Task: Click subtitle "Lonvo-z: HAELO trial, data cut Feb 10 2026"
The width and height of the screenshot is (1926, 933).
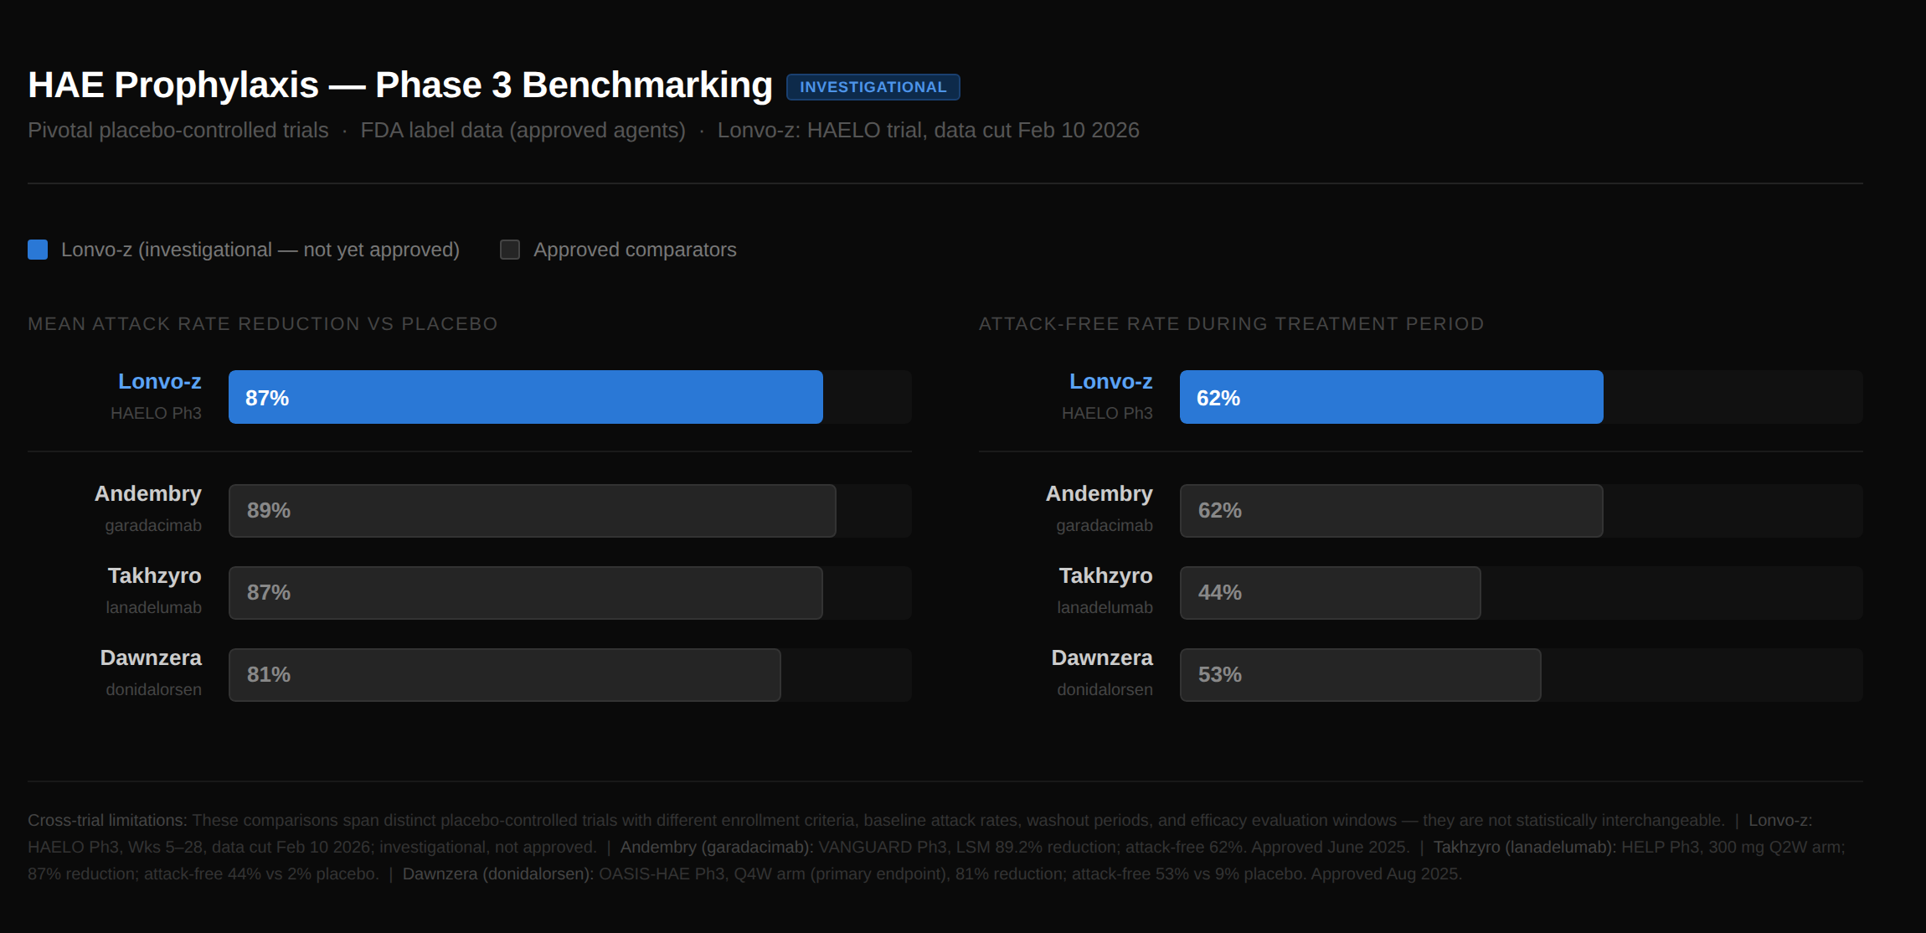Action: coord(928,131)
